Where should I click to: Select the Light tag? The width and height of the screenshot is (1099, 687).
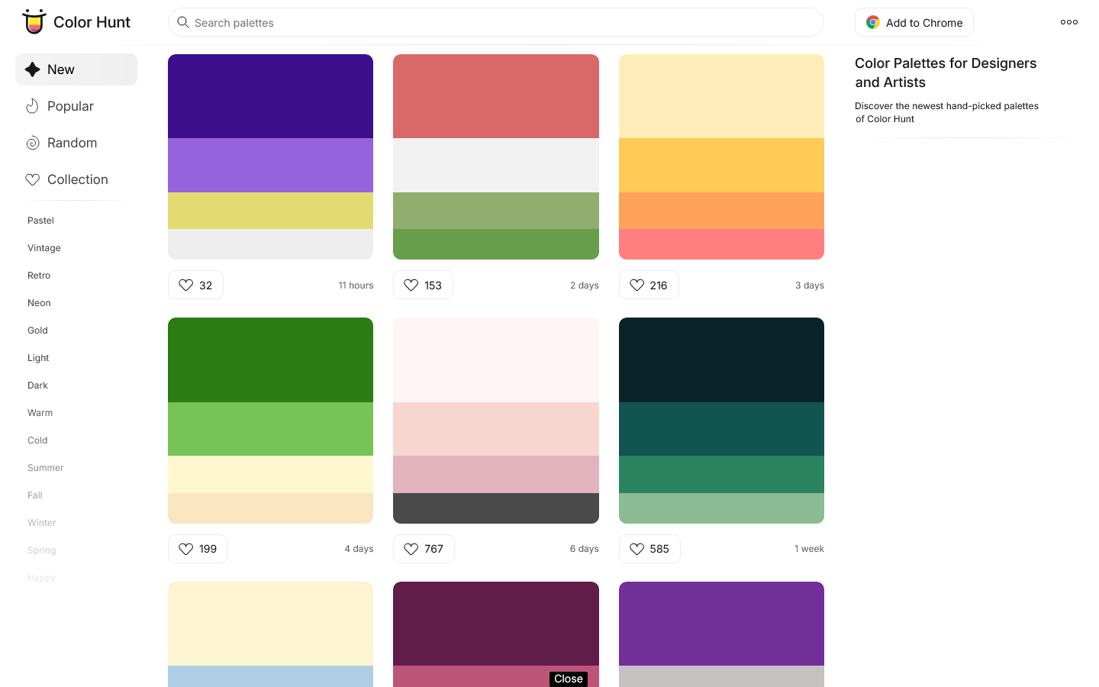(38, 358)
